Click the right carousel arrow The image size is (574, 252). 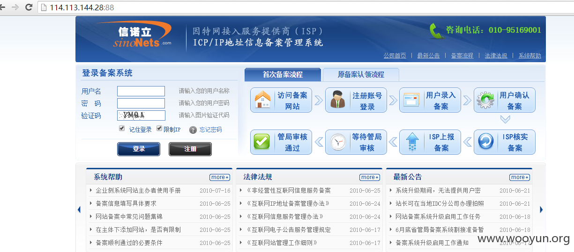[541, 209]
